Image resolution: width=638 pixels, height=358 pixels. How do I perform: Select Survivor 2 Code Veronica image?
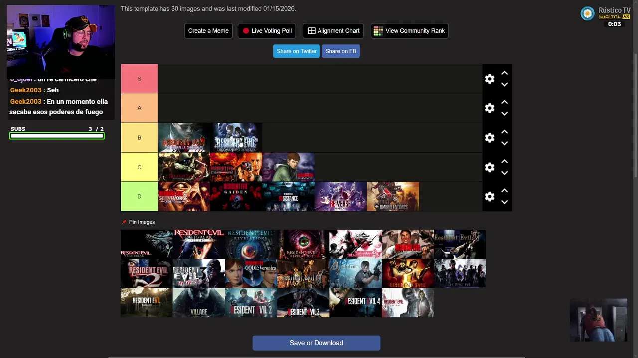[184, 196]
